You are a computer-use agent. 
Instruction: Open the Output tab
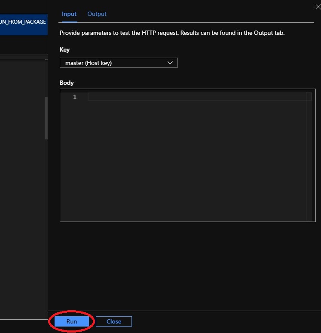point(97,14)
